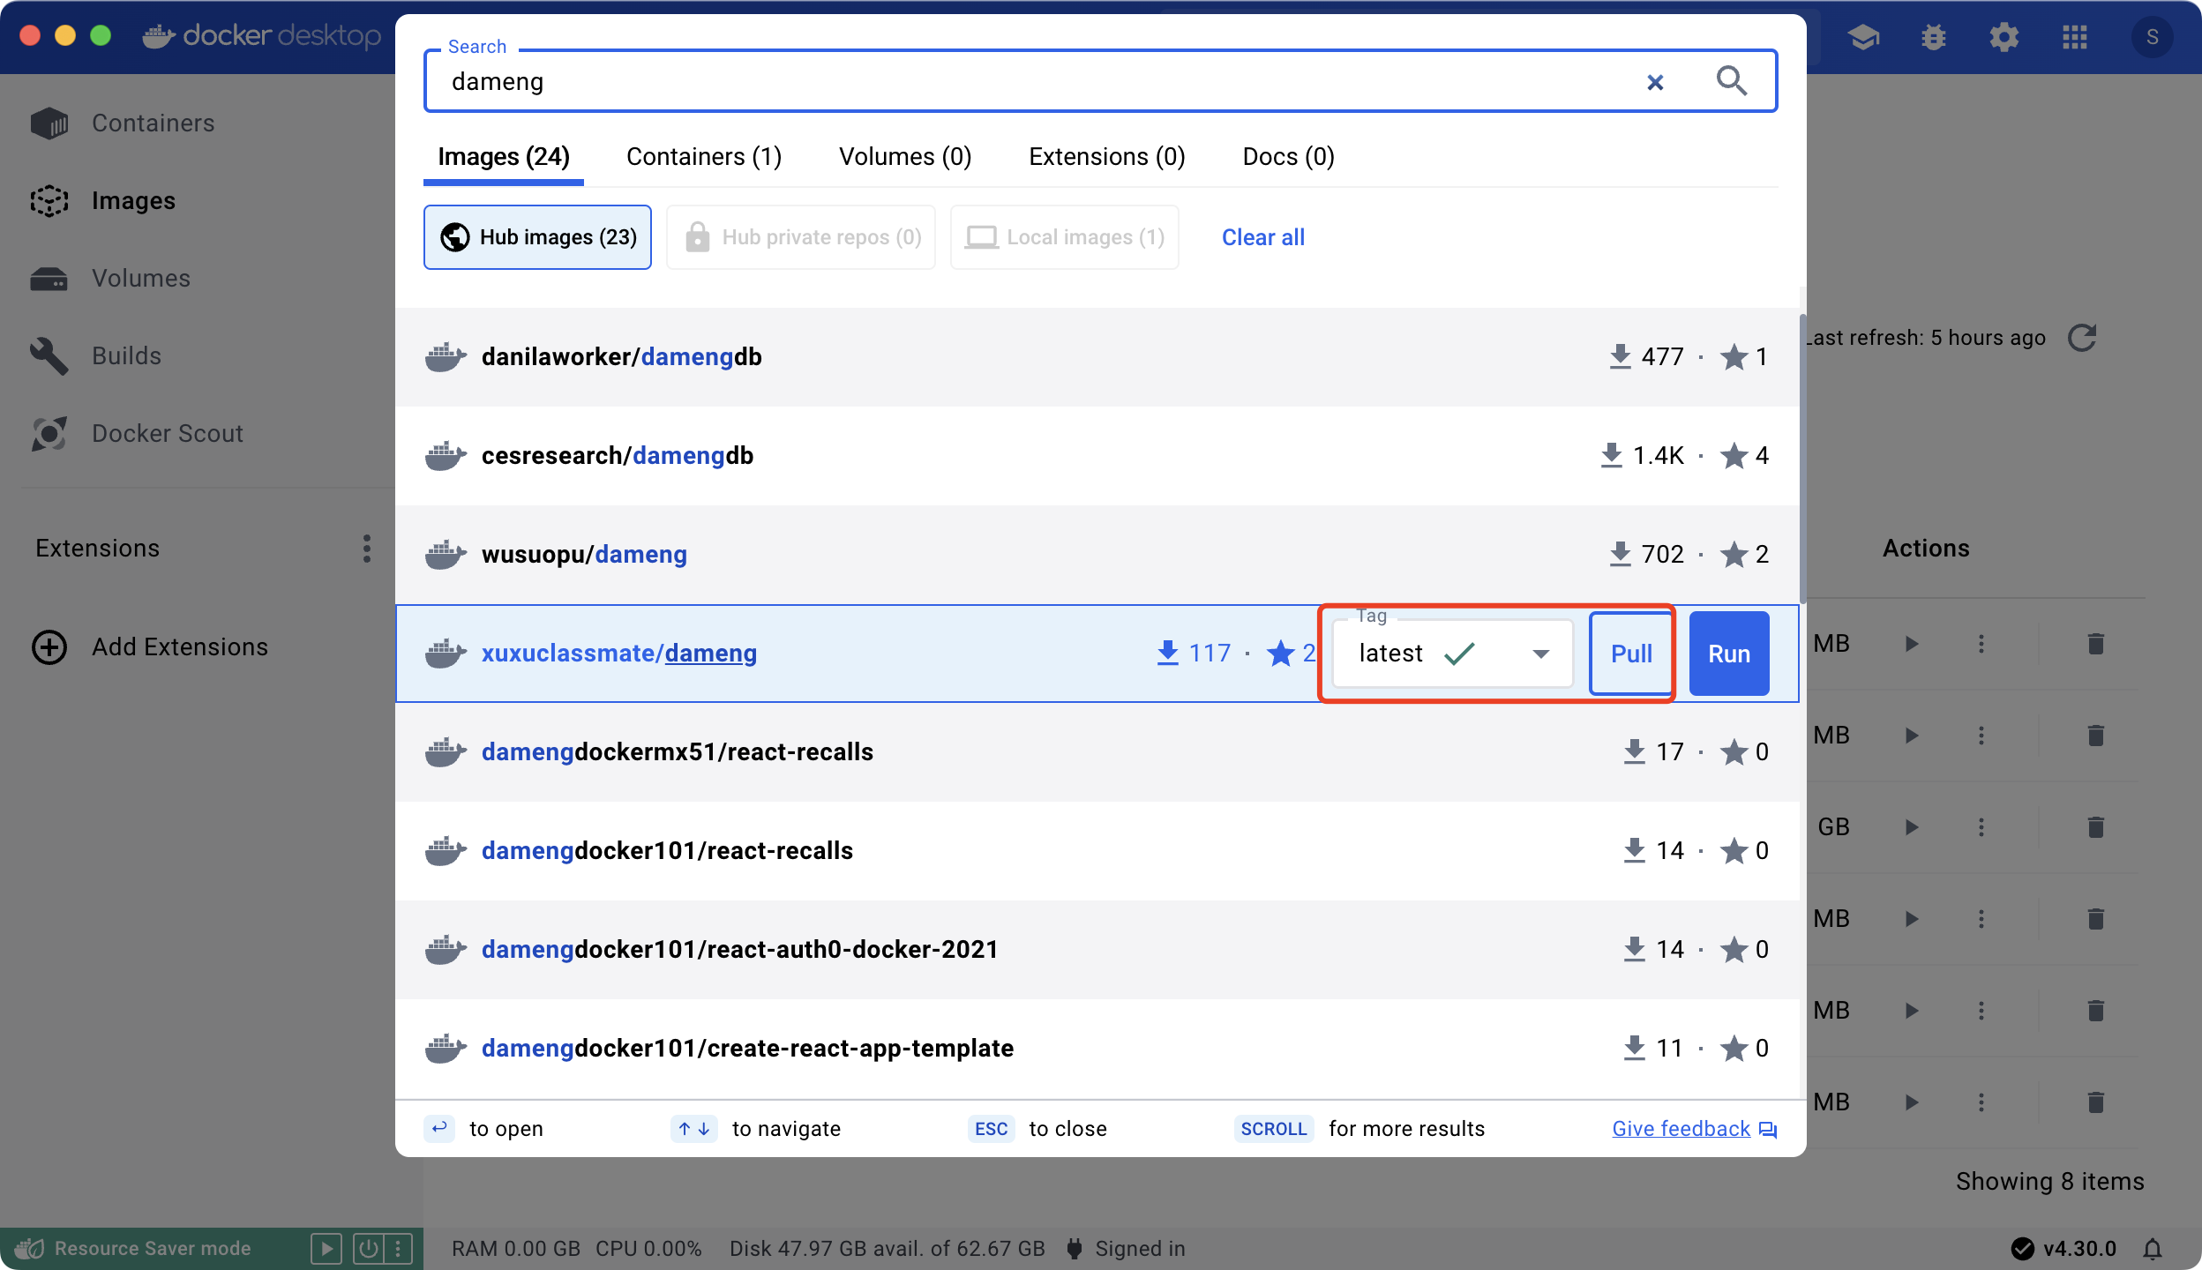
Task: Click the RAM 0.00 GB status text
Action: point(516,1249)
